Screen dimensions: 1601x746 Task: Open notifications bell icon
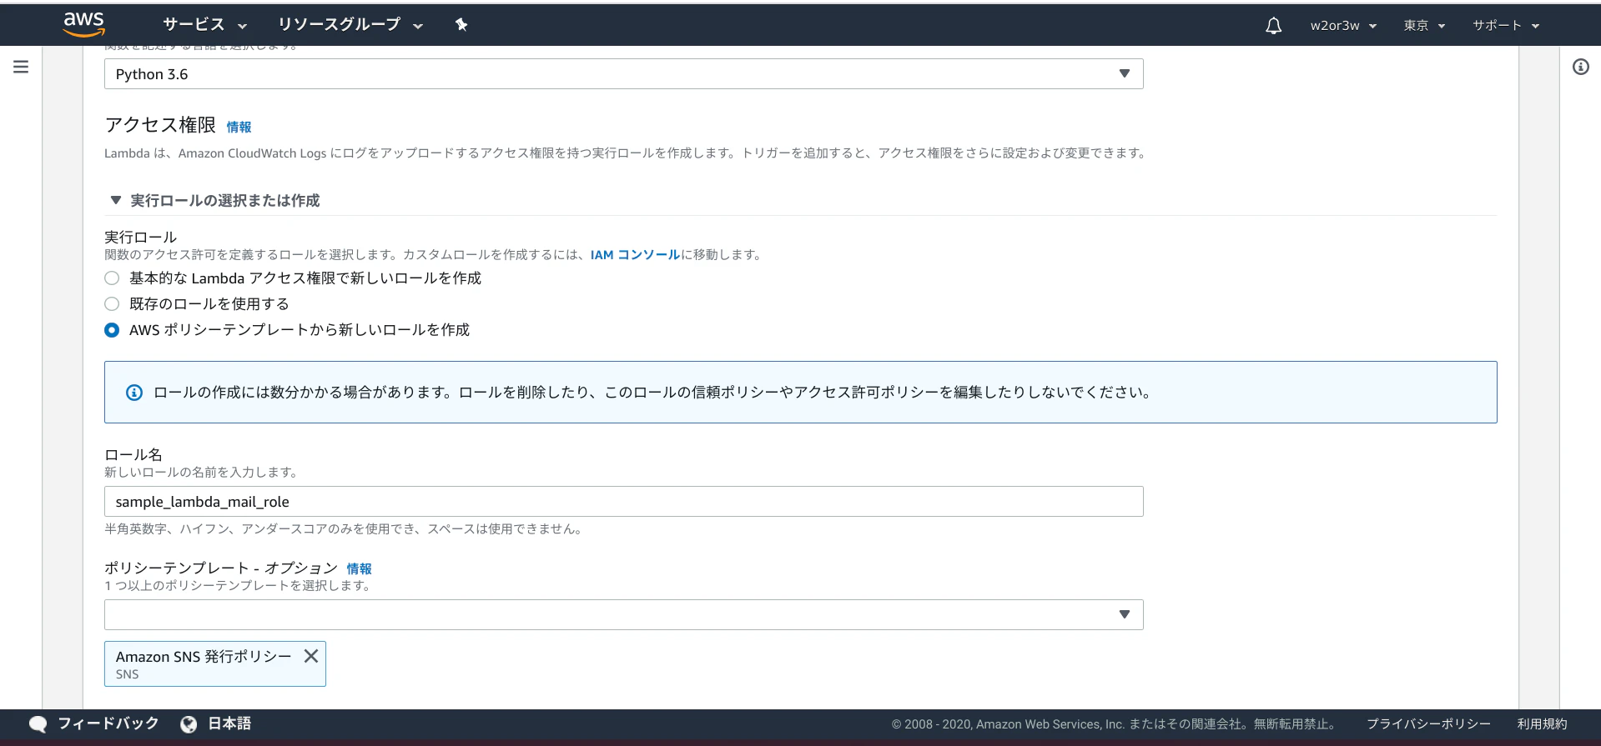(1273, 26)
